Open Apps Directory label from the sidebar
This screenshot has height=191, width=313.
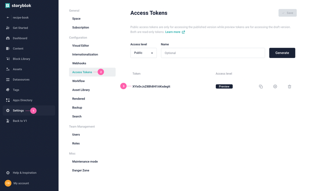(23, 100)
